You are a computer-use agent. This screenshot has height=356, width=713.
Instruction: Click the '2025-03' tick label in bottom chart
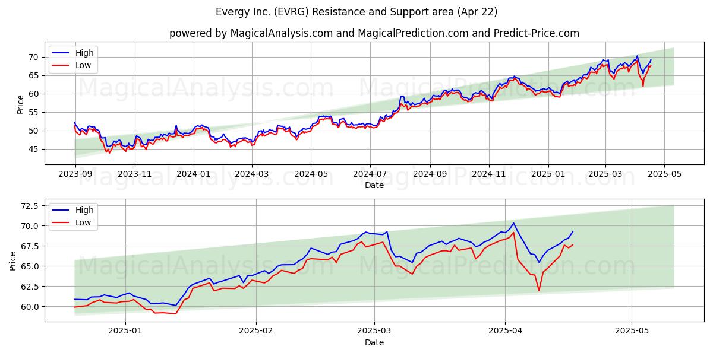pos(375,332)
